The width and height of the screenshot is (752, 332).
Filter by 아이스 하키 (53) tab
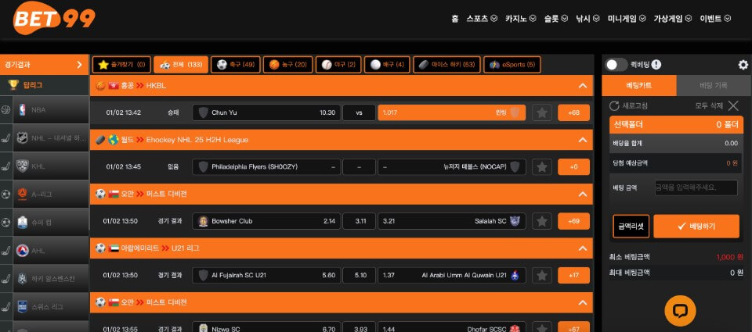[x=446, y=65]
